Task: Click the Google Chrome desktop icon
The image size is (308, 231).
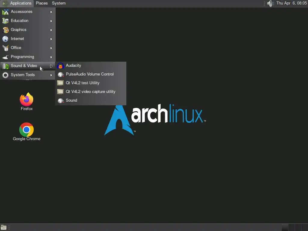Action: pos(26,130)
